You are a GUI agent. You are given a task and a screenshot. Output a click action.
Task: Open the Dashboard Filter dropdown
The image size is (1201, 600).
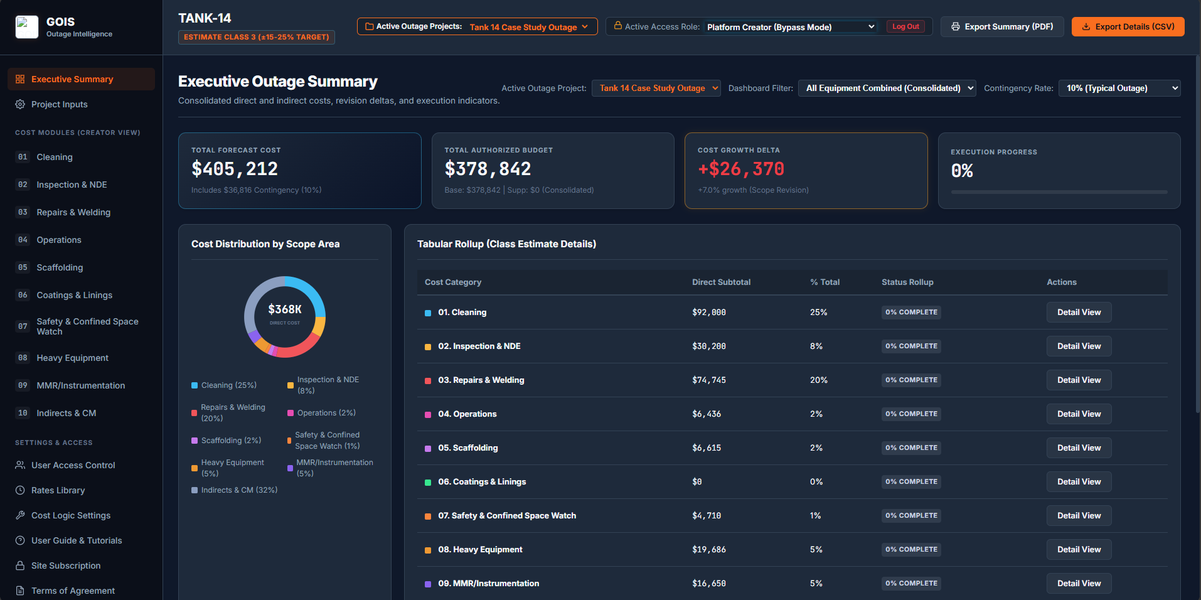[887, 88]
